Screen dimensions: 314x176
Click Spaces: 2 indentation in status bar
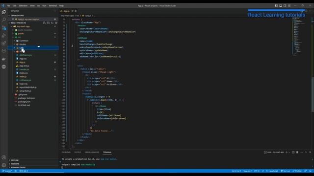pos(247,171)
